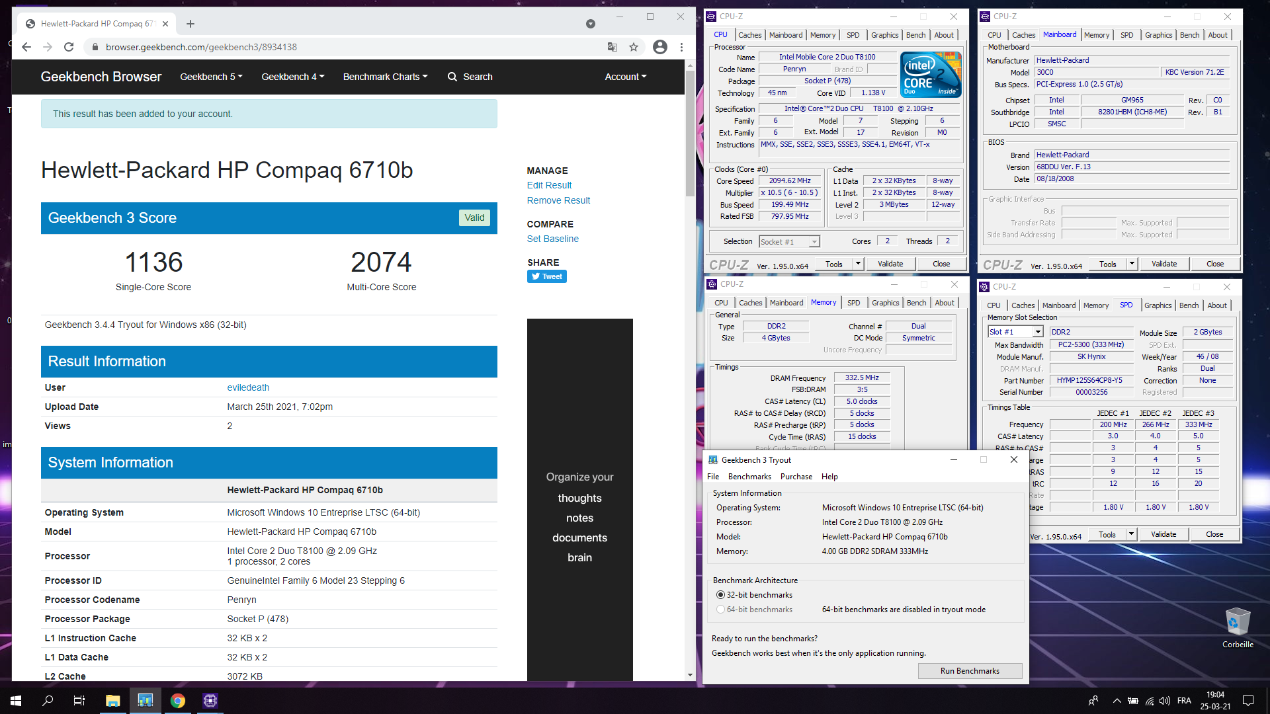This screenshot has height=714, width=1270.
Task: Click the Set Baseline link
Action: click(552, 239)
